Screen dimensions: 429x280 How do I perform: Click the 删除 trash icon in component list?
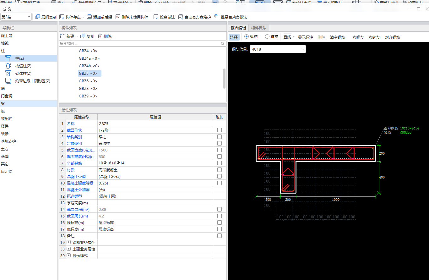click(100, 36)
